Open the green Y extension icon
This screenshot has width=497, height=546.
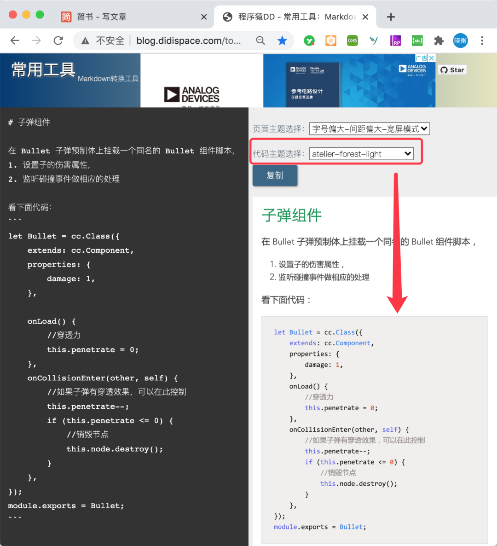[x=309, y=41]
